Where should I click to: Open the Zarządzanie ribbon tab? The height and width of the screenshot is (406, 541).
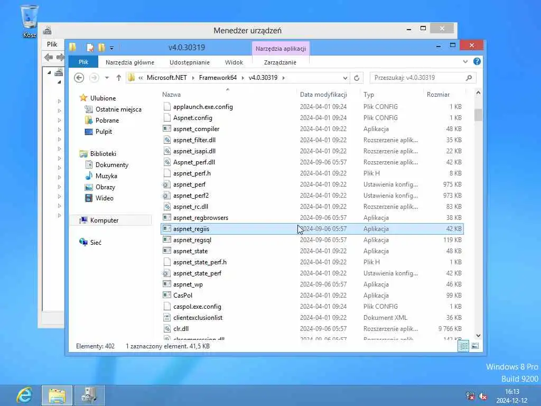tap(280, 62)
